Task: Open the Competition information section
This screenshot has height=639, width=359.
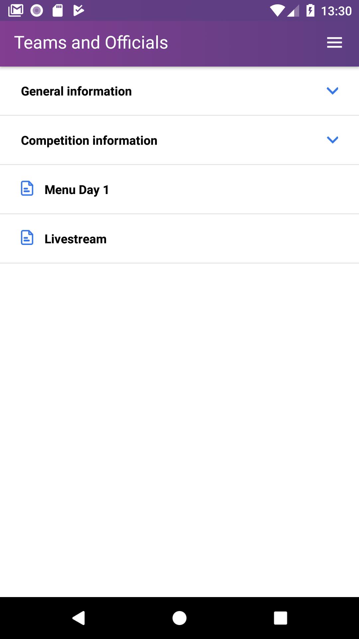Action: click(x=179, y=140)
